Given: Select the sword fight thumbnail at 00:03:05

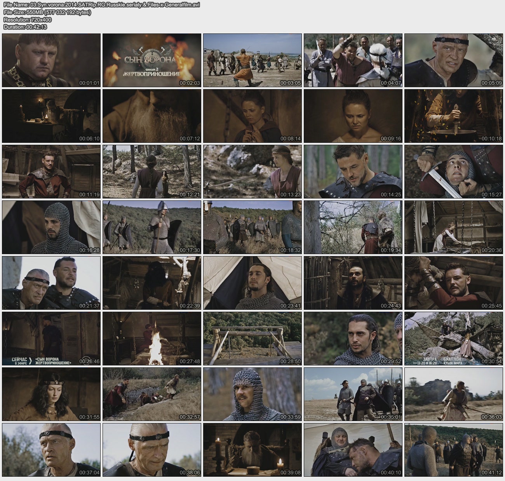Looking at the screenshot, I should (252, 60).
